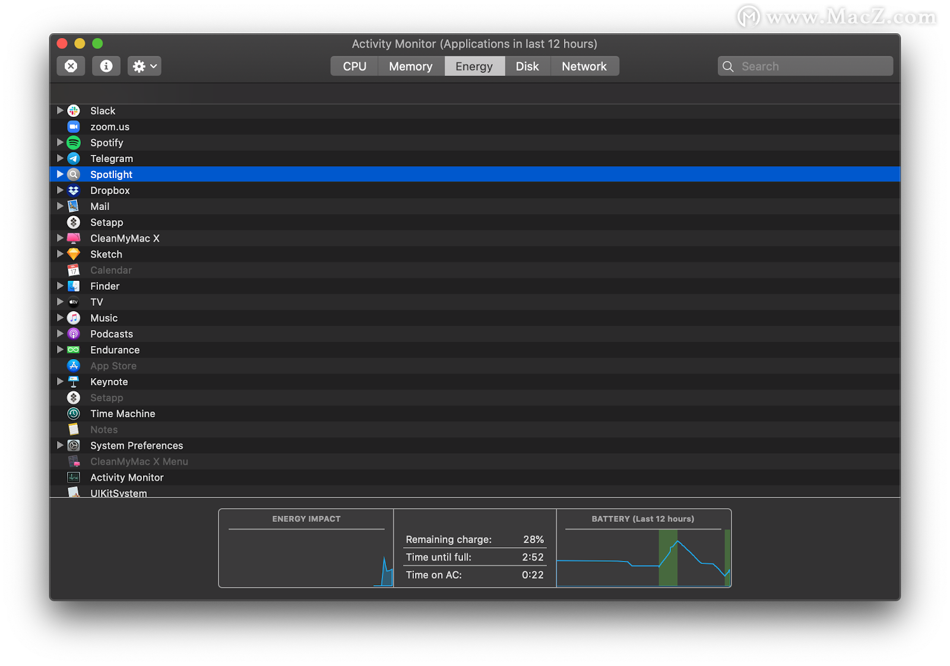Select the System Preferences row
The height and width of the screenshot is (666, 950).
[x=475, y=446]
